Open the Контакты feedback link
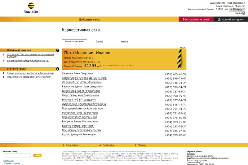 [x=191, y=154]
